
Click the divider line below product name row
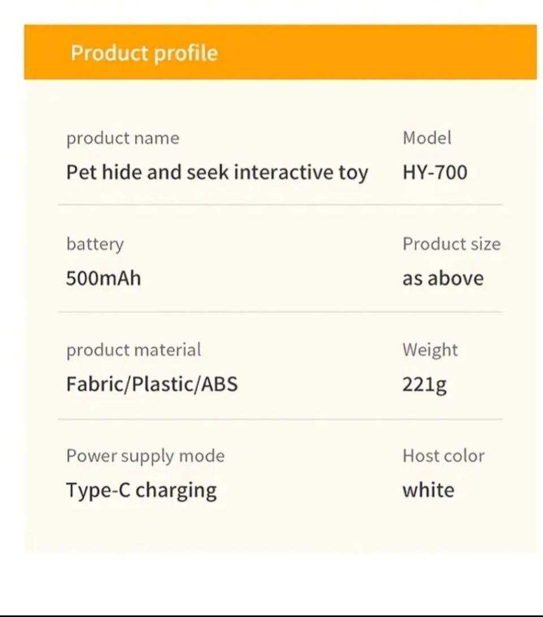coord(280,205)
